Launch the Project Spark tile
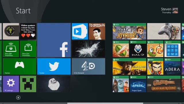The width and height of the screenshot is (184, 104). click(x=138, y=84)
